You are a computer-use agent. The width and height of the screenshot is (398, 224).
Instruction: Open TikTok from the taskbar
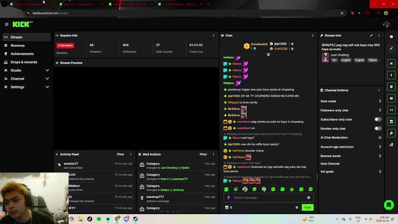click(90, 219)
